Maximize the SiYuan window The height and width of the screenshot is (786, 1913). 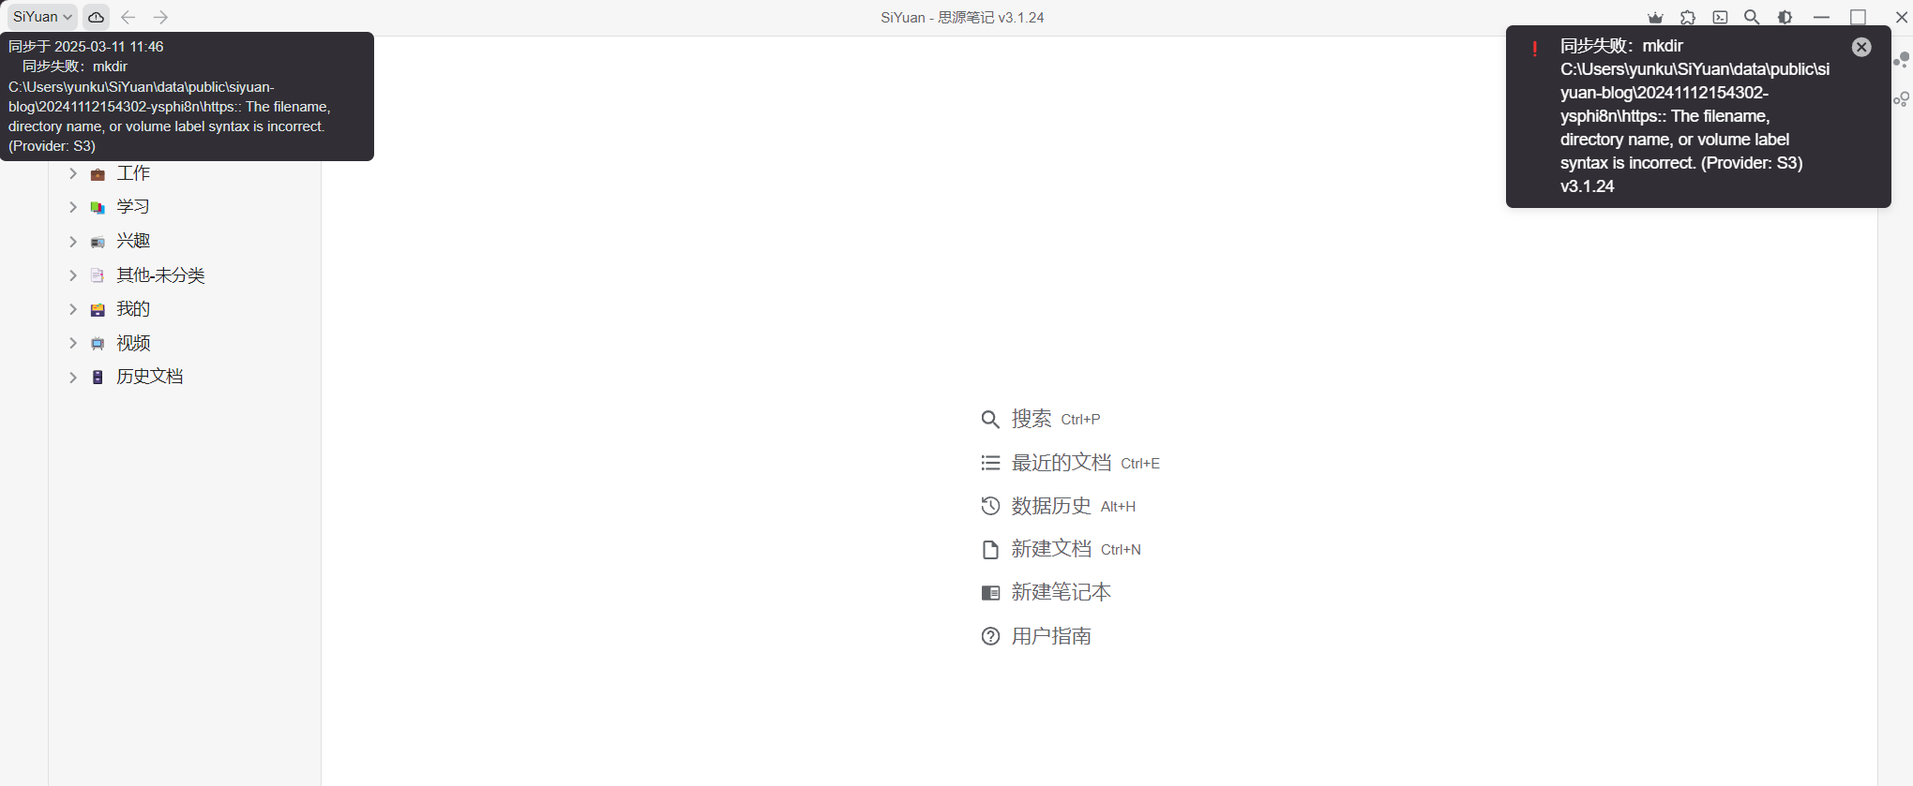click(x=1858, y=18)
